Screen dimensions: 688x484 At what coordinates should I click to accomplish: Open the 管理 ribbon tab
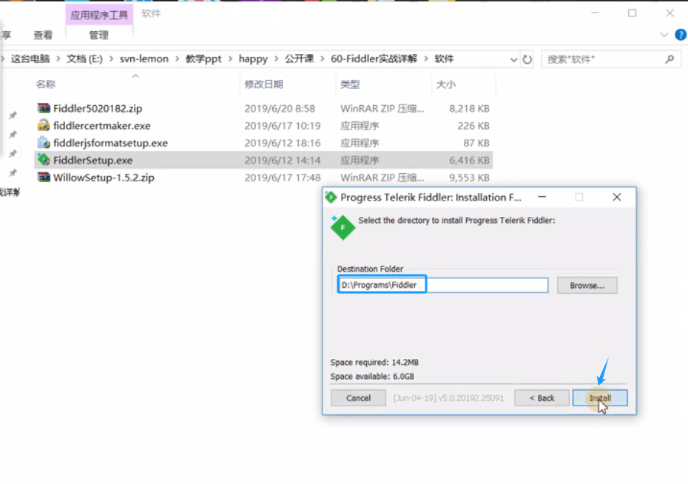pos(98,35)
